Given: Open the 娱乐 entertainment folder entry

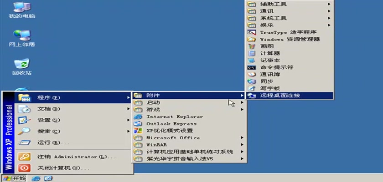Looking at the screenshot, I should click(289, 25).
